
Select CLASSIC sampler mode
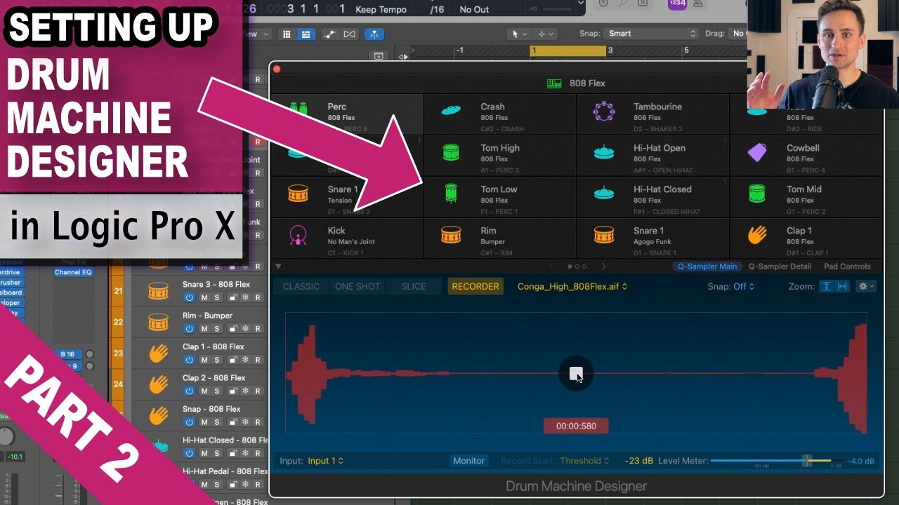[x=301, y=286]
